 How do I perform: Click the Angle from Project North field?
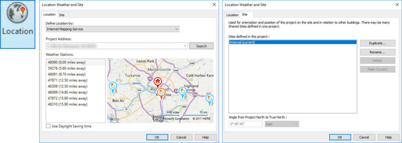point(246,124)
